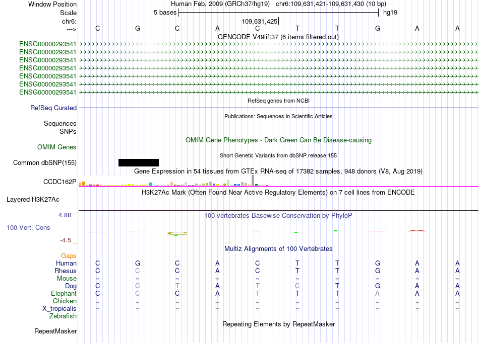Open the 'RefSeq genes from NCBI' track title
Viewport: 479px width, 343px height.
point(278,101)
